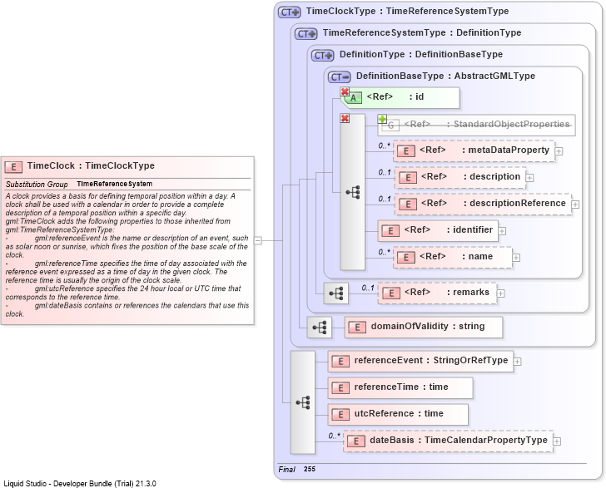Select 'DefinitionBaseType : AbstractGMLType' header text
This screenshot has width=606, height=488.
tap(445, 76)
